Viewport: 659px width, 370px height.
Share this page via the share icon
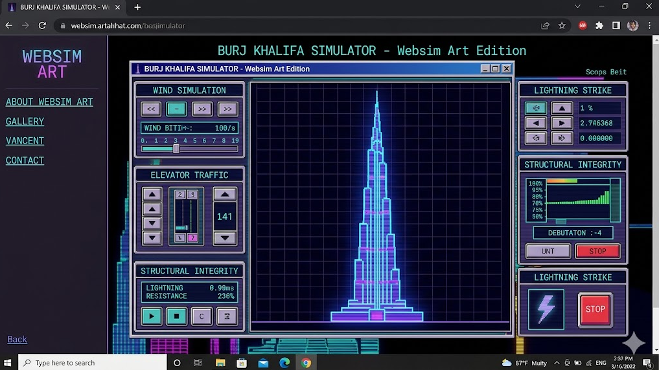coord(545,26)
